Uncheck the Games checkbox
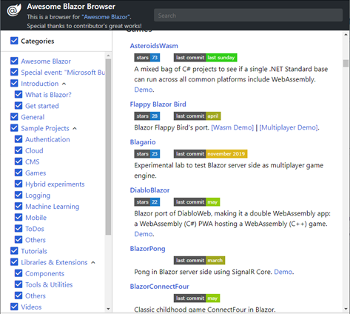The height and width of the screenshot is (314, 350). click(x=18, y=173)
